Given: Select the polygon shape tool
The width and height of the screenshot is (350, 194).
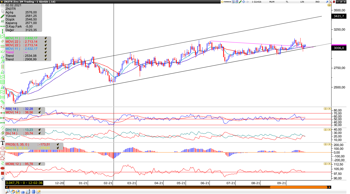Looking at the screenshot, I should point(3,158).
